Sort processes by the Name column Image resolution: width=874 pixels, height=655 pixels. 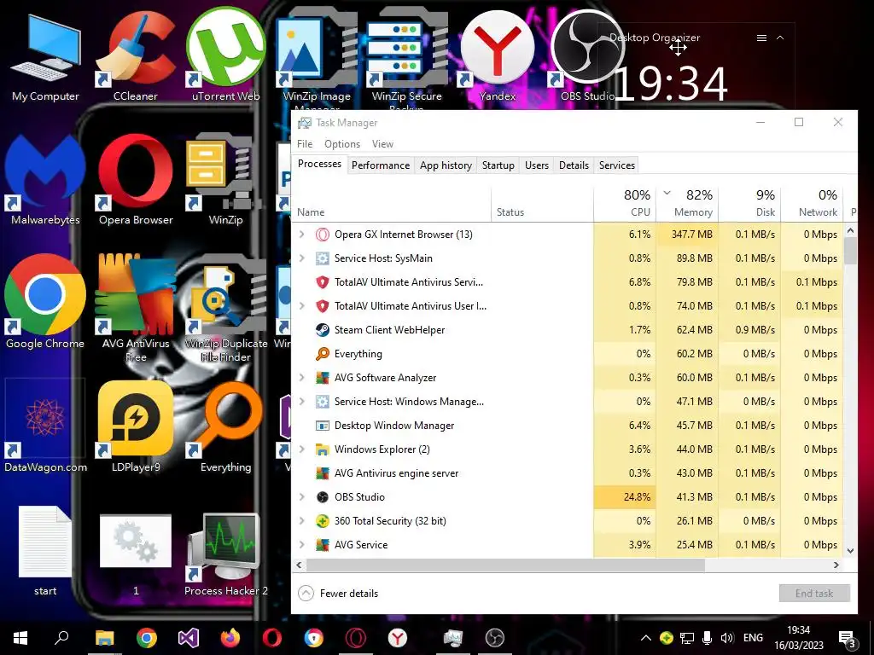[x=392, y=203]
